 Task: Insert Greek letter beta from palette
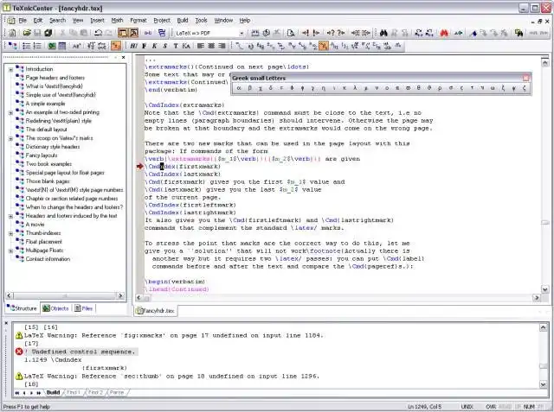(x=251, y=87)
